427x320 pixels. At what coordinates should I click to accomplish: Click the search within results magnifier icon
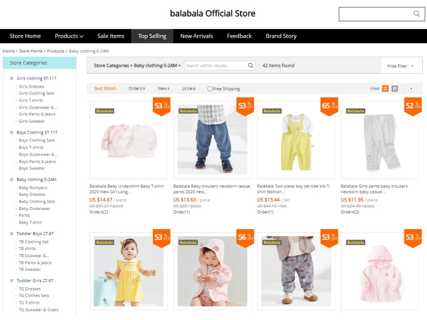(x=250, y=65)
